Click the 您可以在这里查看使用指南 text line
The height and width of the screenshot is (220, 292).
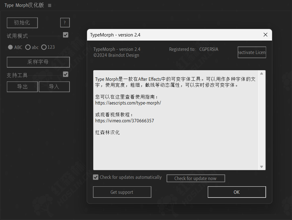point(126,97)
